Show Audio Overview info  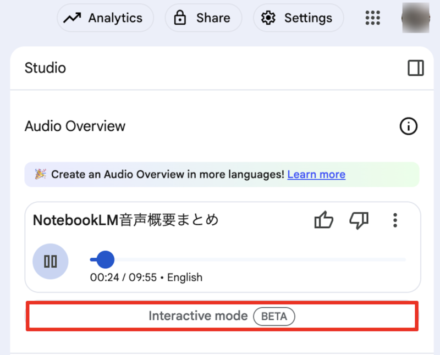408,126
